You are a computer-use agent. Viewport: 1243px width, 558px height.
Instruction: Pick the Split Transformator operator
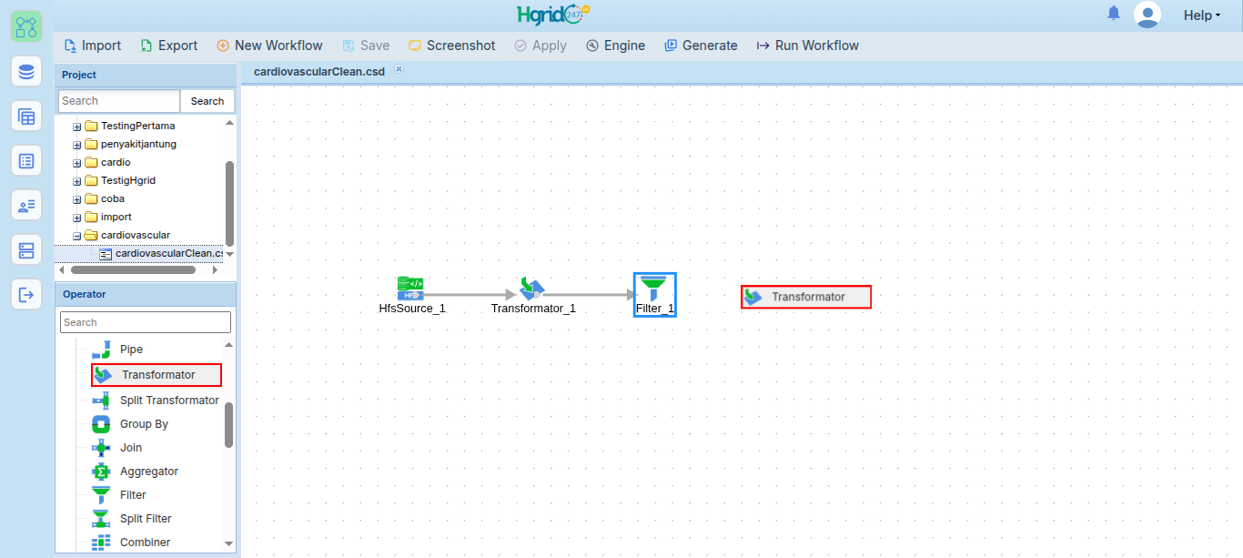156,401
